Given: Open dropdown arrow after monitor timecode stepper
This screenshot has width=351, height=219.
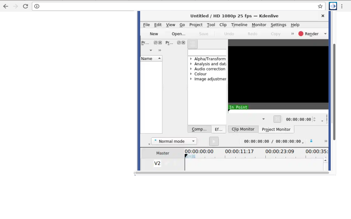Looking at the screenshot, I should 322,120.
